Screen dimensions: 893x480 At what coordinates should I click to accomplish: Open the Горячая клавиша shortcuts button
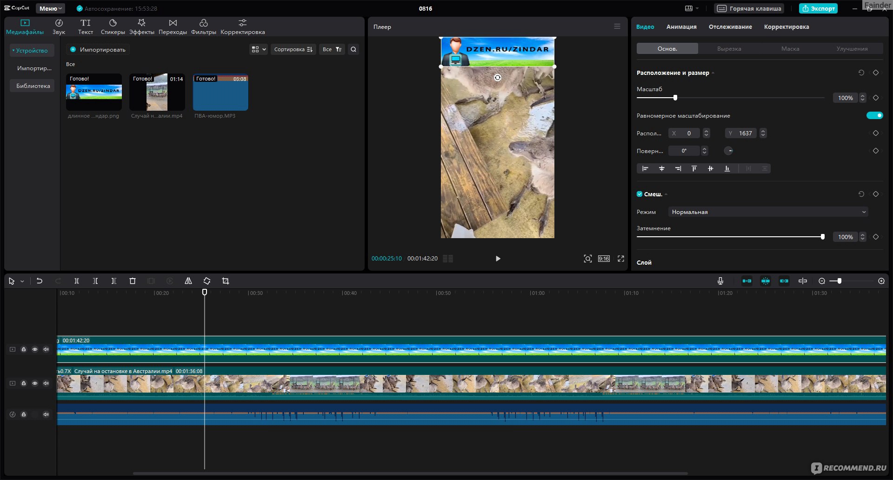749,8
